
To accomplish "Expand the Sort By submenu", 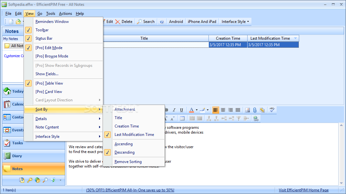I will tap(64, 109).
